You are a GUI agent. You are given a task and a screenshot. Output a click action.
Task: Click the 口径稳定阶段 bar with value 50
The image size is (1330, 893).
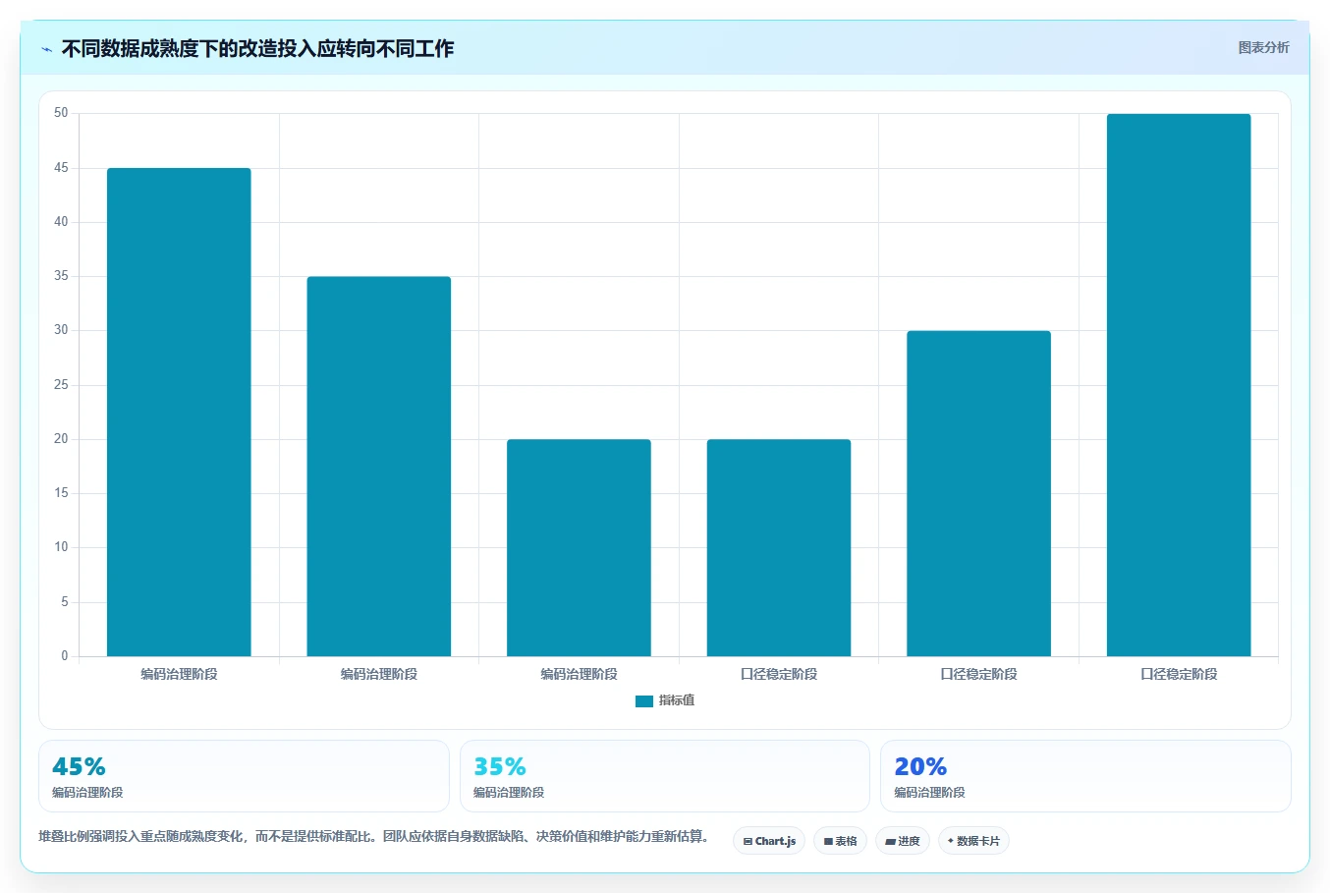coord(1179,385)
